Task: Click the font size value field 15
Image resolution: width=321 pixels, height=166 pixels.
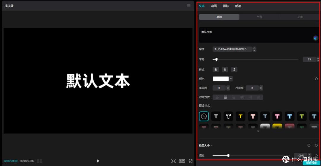Action: tap(309, 59)
